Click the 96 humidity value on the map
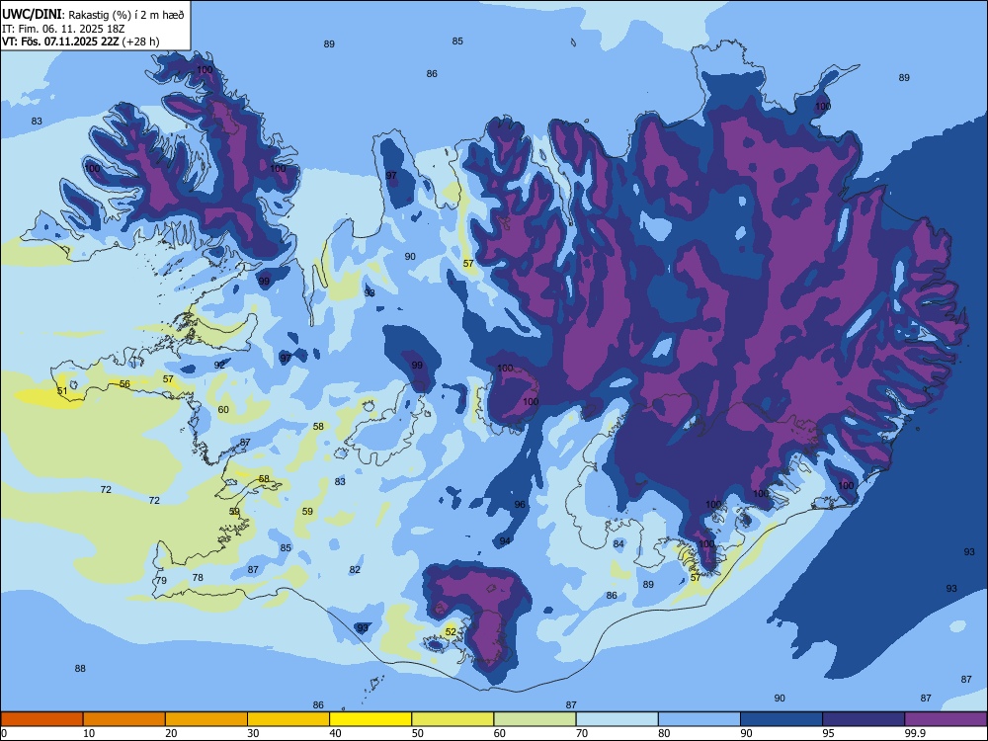 520,504
